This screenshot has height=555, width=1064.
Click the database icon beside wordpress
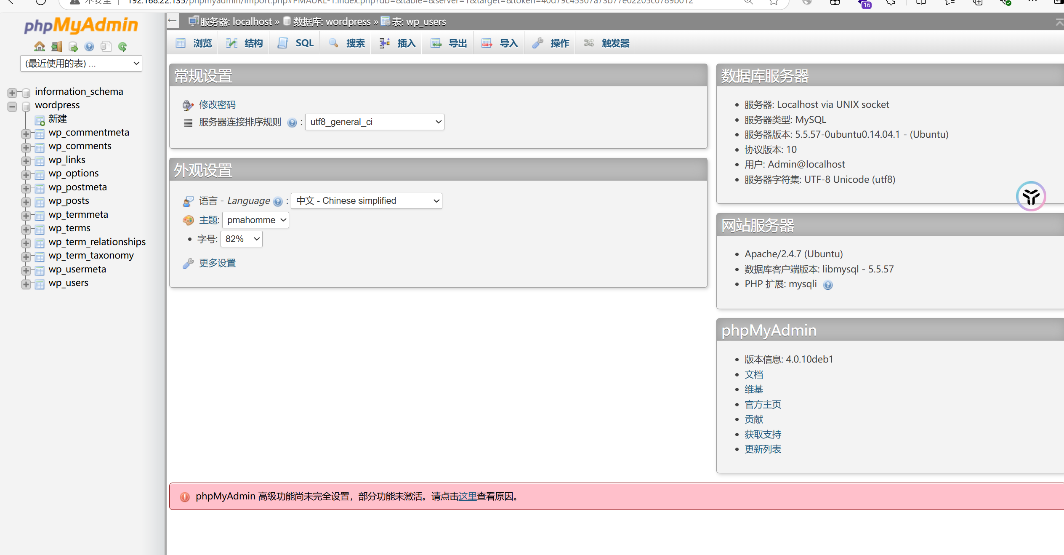26,106
